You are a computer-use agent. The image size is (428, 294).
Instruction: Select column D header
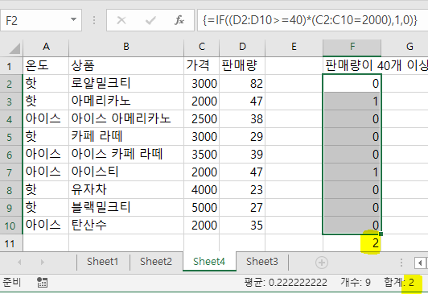tap(242, 47)
